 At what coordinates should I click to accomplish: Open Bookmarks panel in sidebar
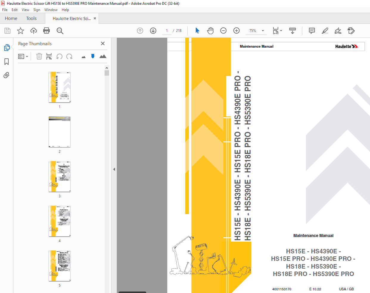click(7, 62)
